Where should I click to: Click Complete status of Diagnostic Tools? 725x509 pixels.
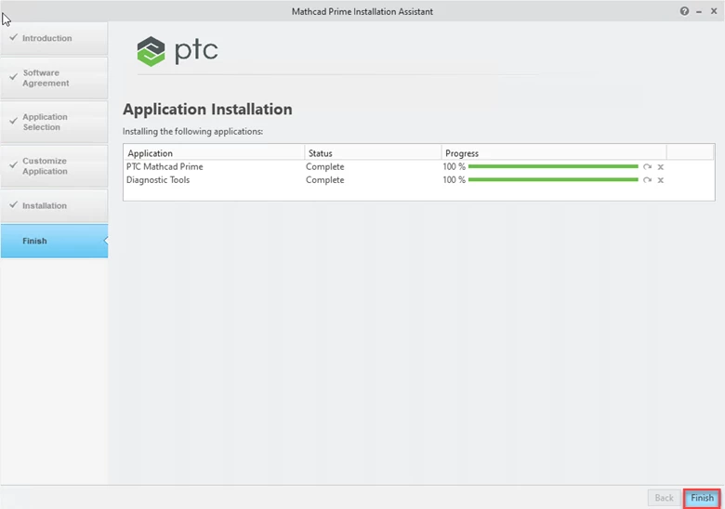[324, 179]
